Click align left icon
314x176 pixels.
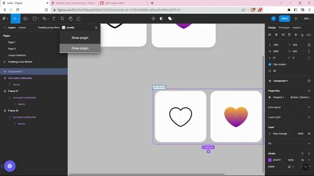click(269, 35)
